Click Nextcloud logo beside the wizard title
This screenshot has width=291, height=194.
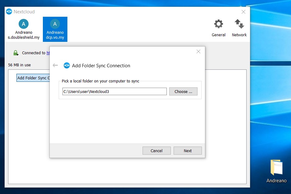click(x=67, y=65)
